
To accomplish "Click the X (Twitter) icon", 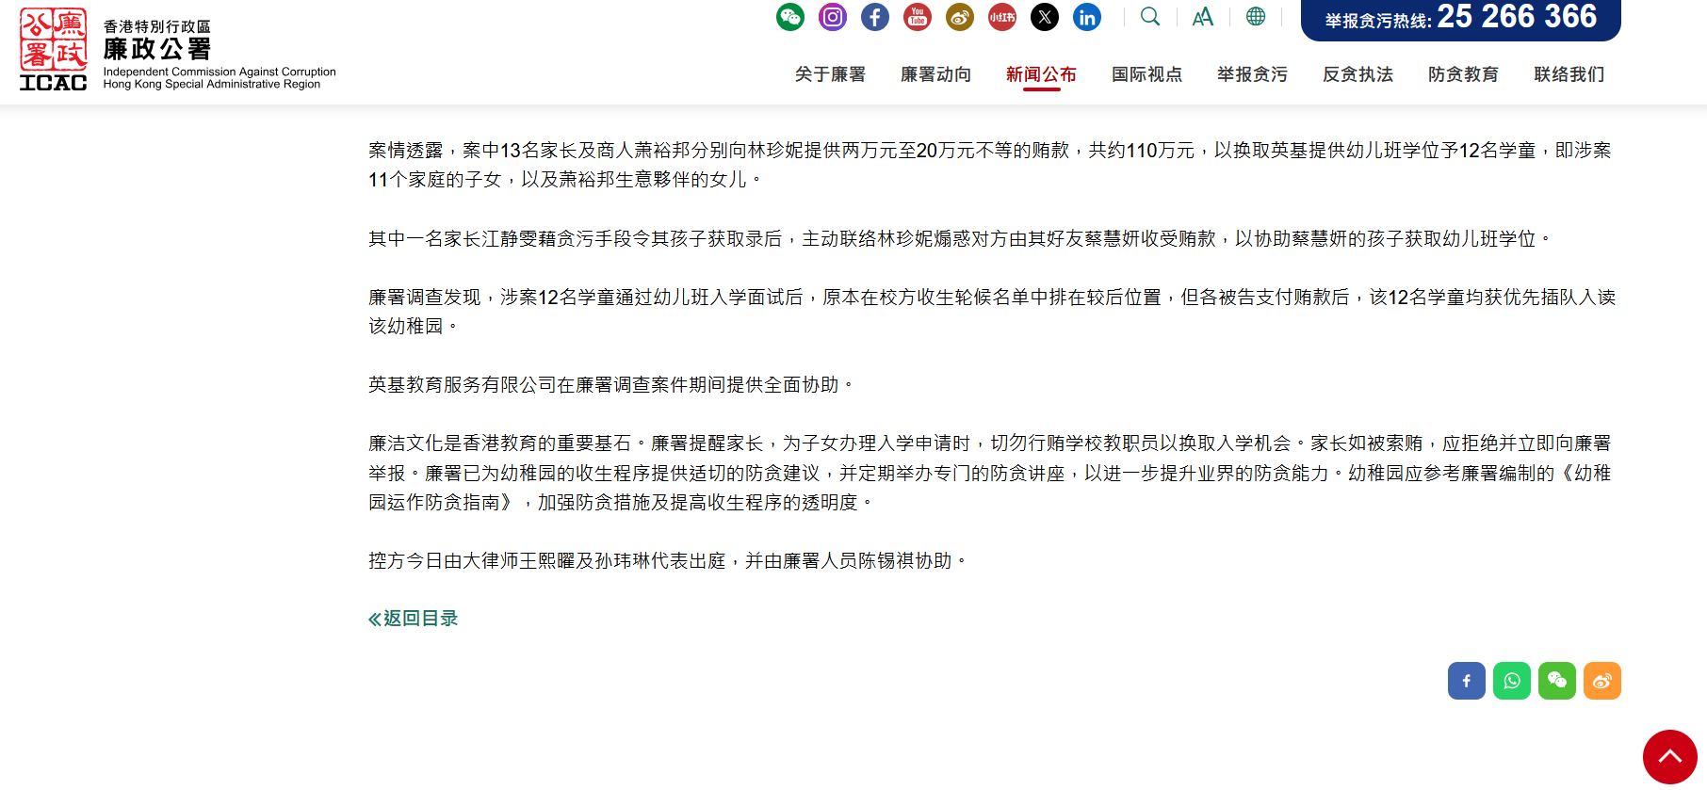I will [x=1044, y=17].
